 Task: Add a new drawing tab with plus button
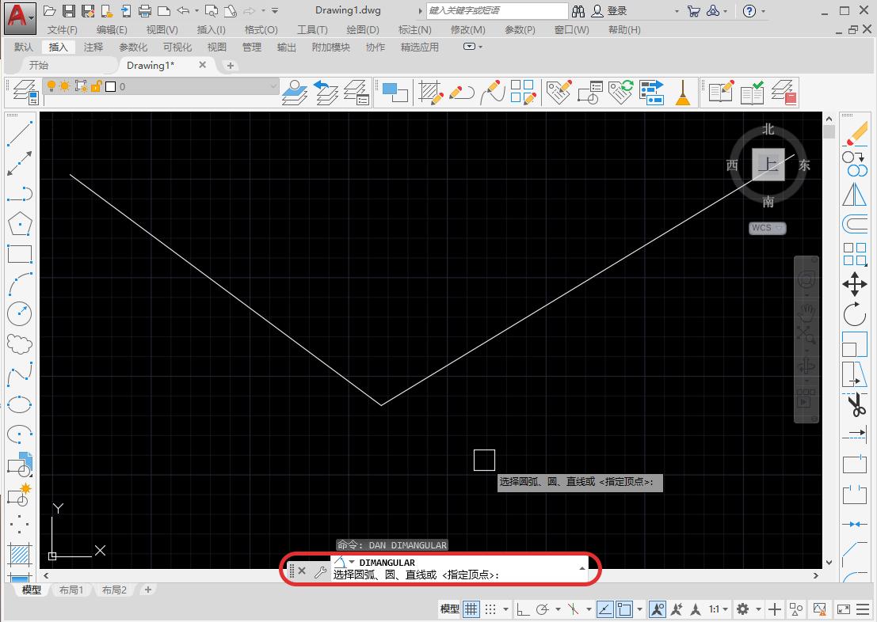tap(231, 66)
